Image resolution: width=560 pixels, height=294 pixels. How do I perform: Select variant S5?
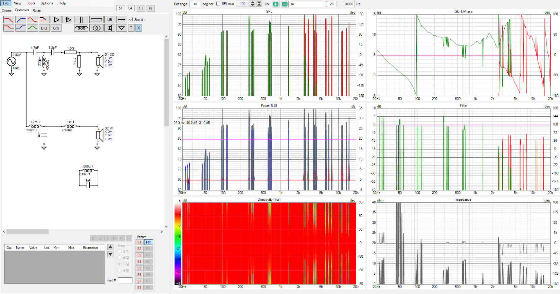pos(139,268)
